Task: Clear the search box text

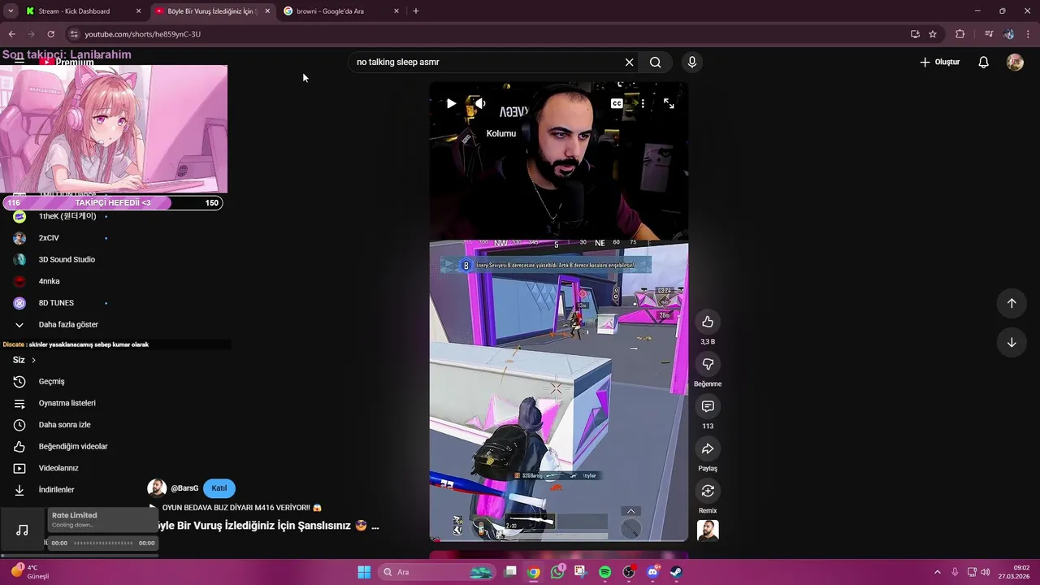Action: [629, 62]
